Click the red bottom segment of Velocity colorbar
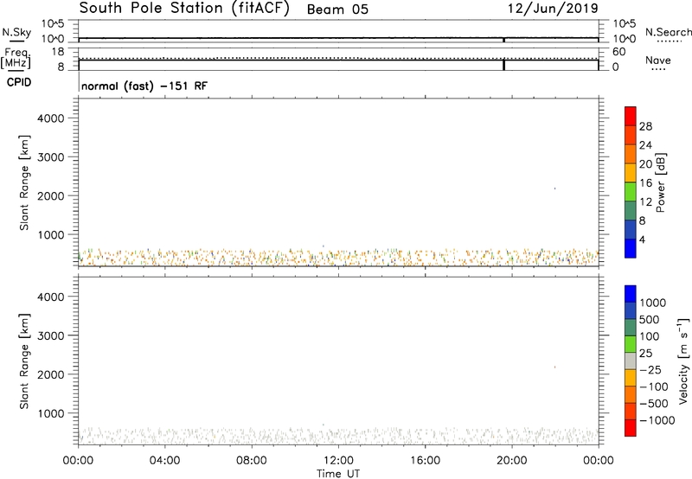Screen dimensions: 692x479 tap(631, 428)
